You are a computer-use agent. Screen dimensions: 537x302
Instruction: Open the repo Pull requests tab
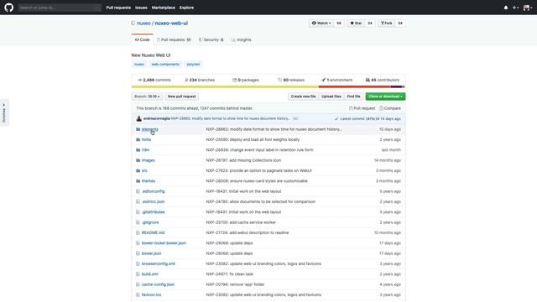click(x=174, y=39)
